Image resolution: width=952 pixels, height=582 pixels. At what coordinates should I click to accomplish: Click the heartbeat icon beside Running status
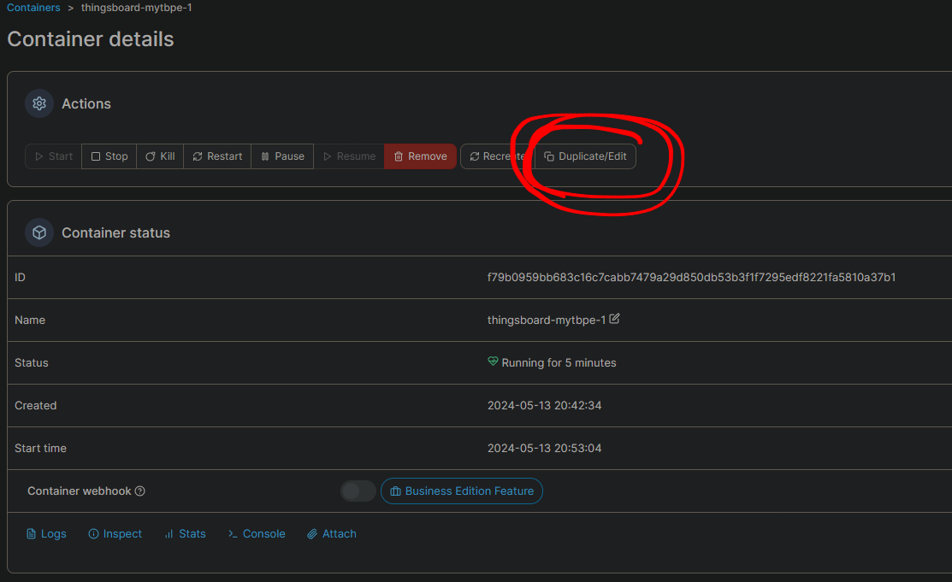tap(493, 362)
